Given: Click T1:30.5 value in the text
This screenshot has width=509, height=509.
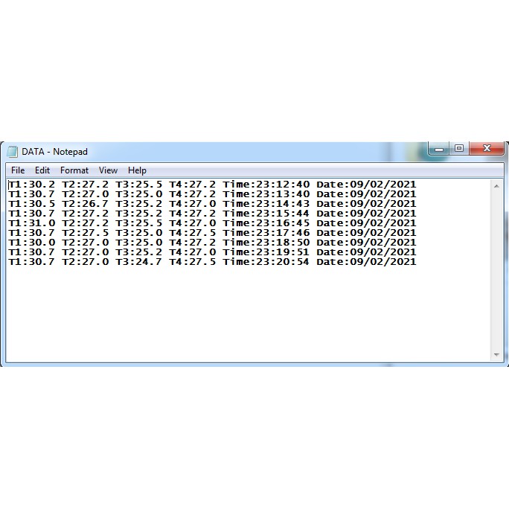Looking at the screenshot, I should click(x=32, y=204).
